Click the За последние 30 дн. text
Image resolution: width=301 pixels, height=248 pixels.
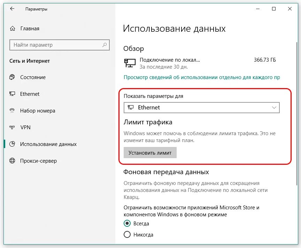point(164,67)
